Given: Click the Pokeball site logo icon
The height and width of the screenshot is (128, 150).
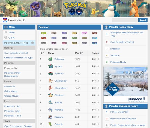Looking at the screenshot, I should click(x=5, y=20).
